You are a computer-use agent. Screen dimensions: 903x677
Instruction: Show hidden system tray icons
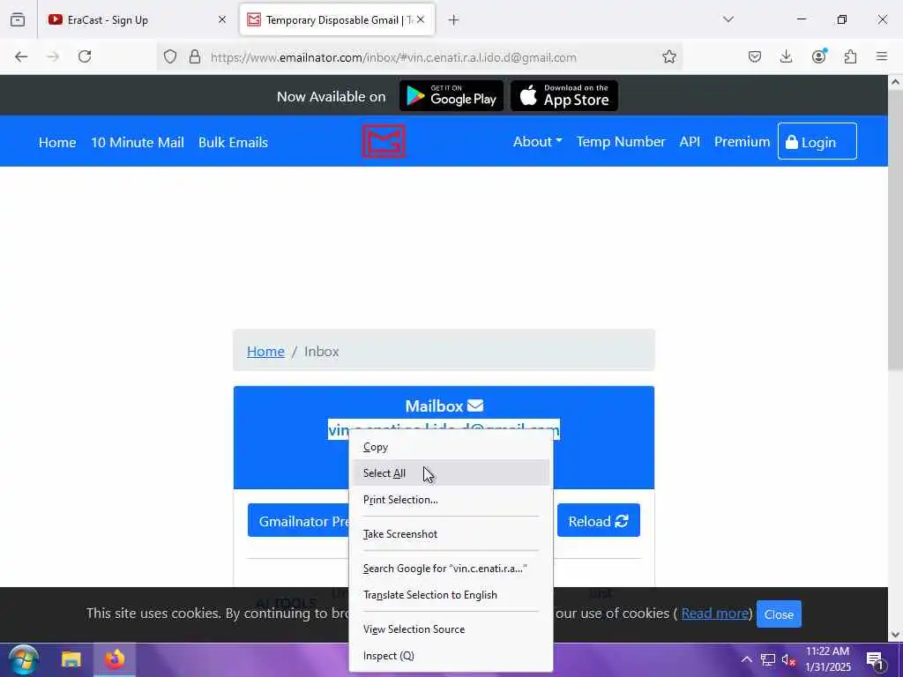point(746,659)
